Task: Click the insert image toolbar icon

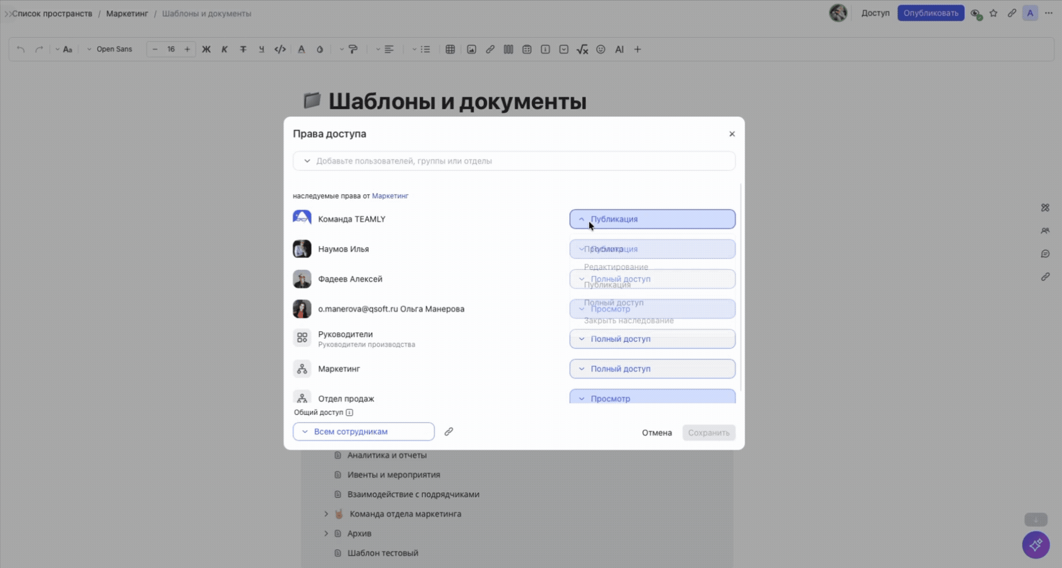Action: pos(471,50)
